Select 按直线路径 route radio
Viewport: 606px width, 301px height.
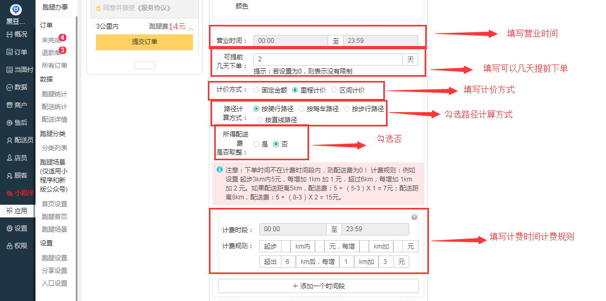click(x=260, y=120)
